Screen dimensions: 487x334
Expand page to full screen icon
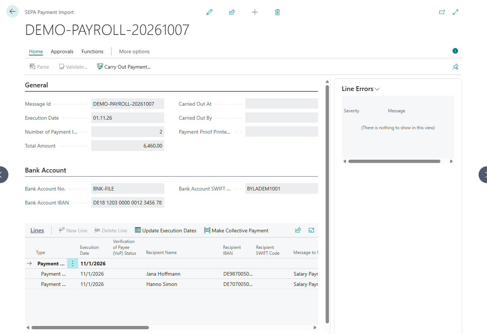click(x=455, y=12)
